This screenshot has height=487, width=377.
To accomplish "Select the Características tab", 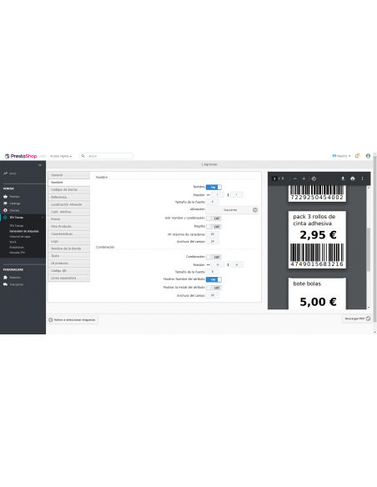I will click(x=68, y=233).
